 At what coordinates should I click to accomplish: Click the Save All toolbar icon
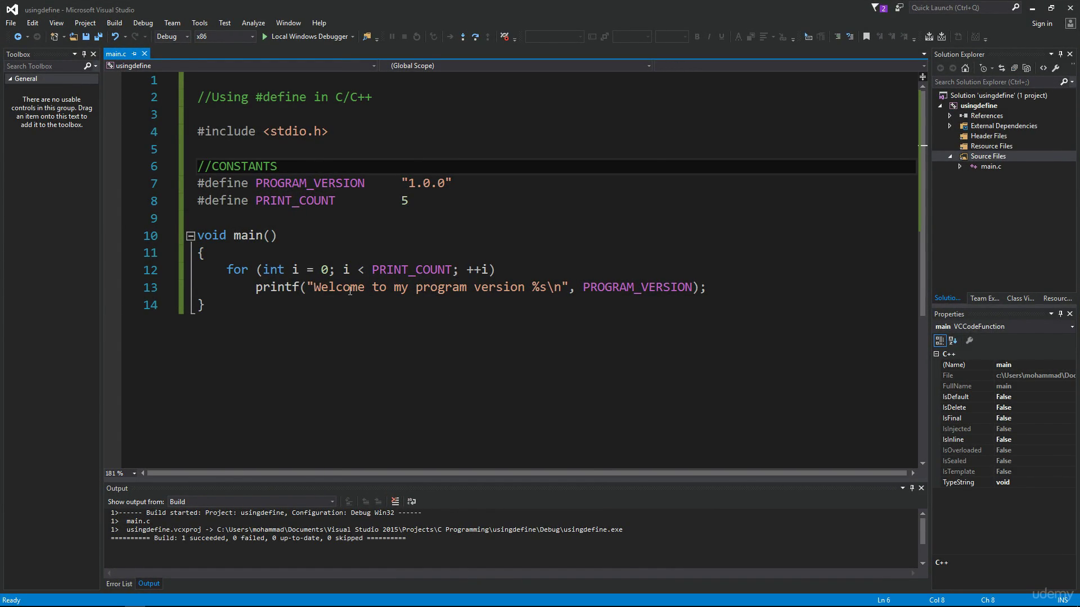(x=98, y=37)
